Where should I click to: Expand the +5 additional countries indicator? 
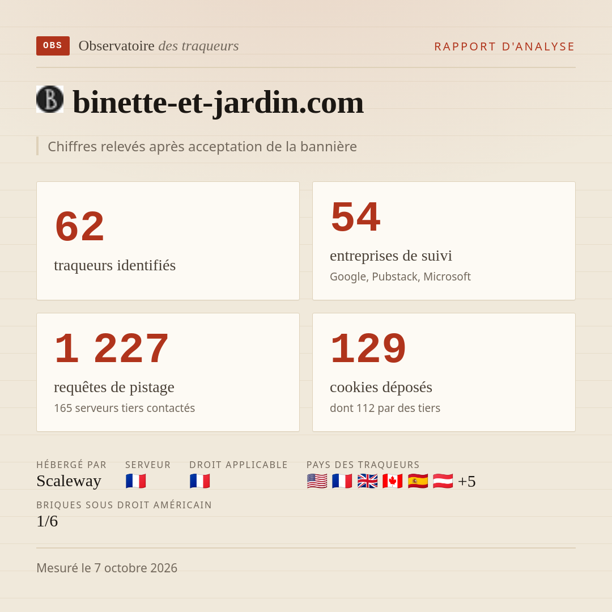[467, 481]
